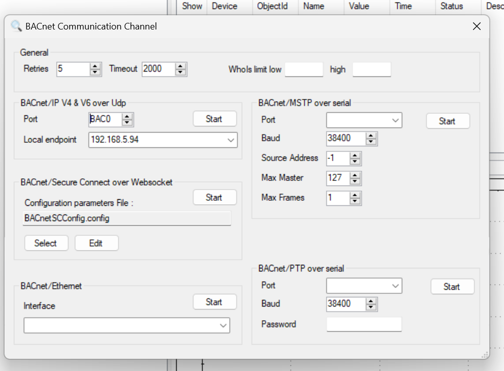
Task: Decrease the MSTP Baud rate down arrow
Action: tap(371, 142)
